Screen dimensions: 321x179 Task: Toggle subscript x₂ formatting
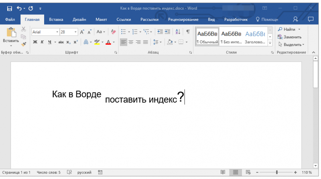[x=68, y=42]
